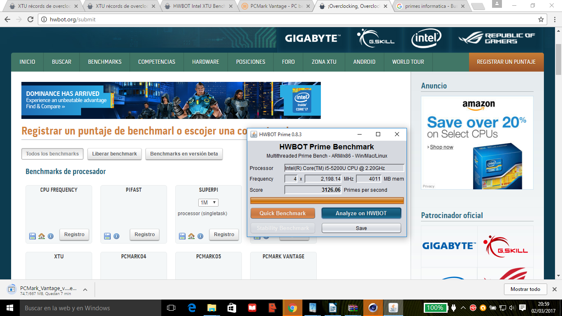The image size is (562, 316).
Task: Reload the page with Chrome's refresh icon
Action: 30,19
